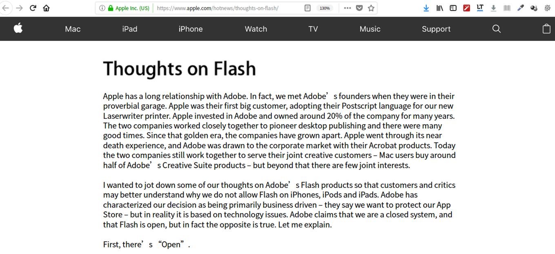Viewport: 555px width, 254px height.
Task: Open the Firefox downloads arrow
Action: pos(426,8)
